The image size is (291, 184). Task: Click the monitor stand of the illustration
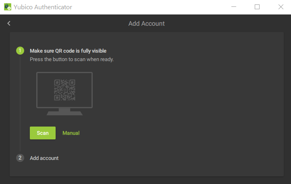(64, 112)
